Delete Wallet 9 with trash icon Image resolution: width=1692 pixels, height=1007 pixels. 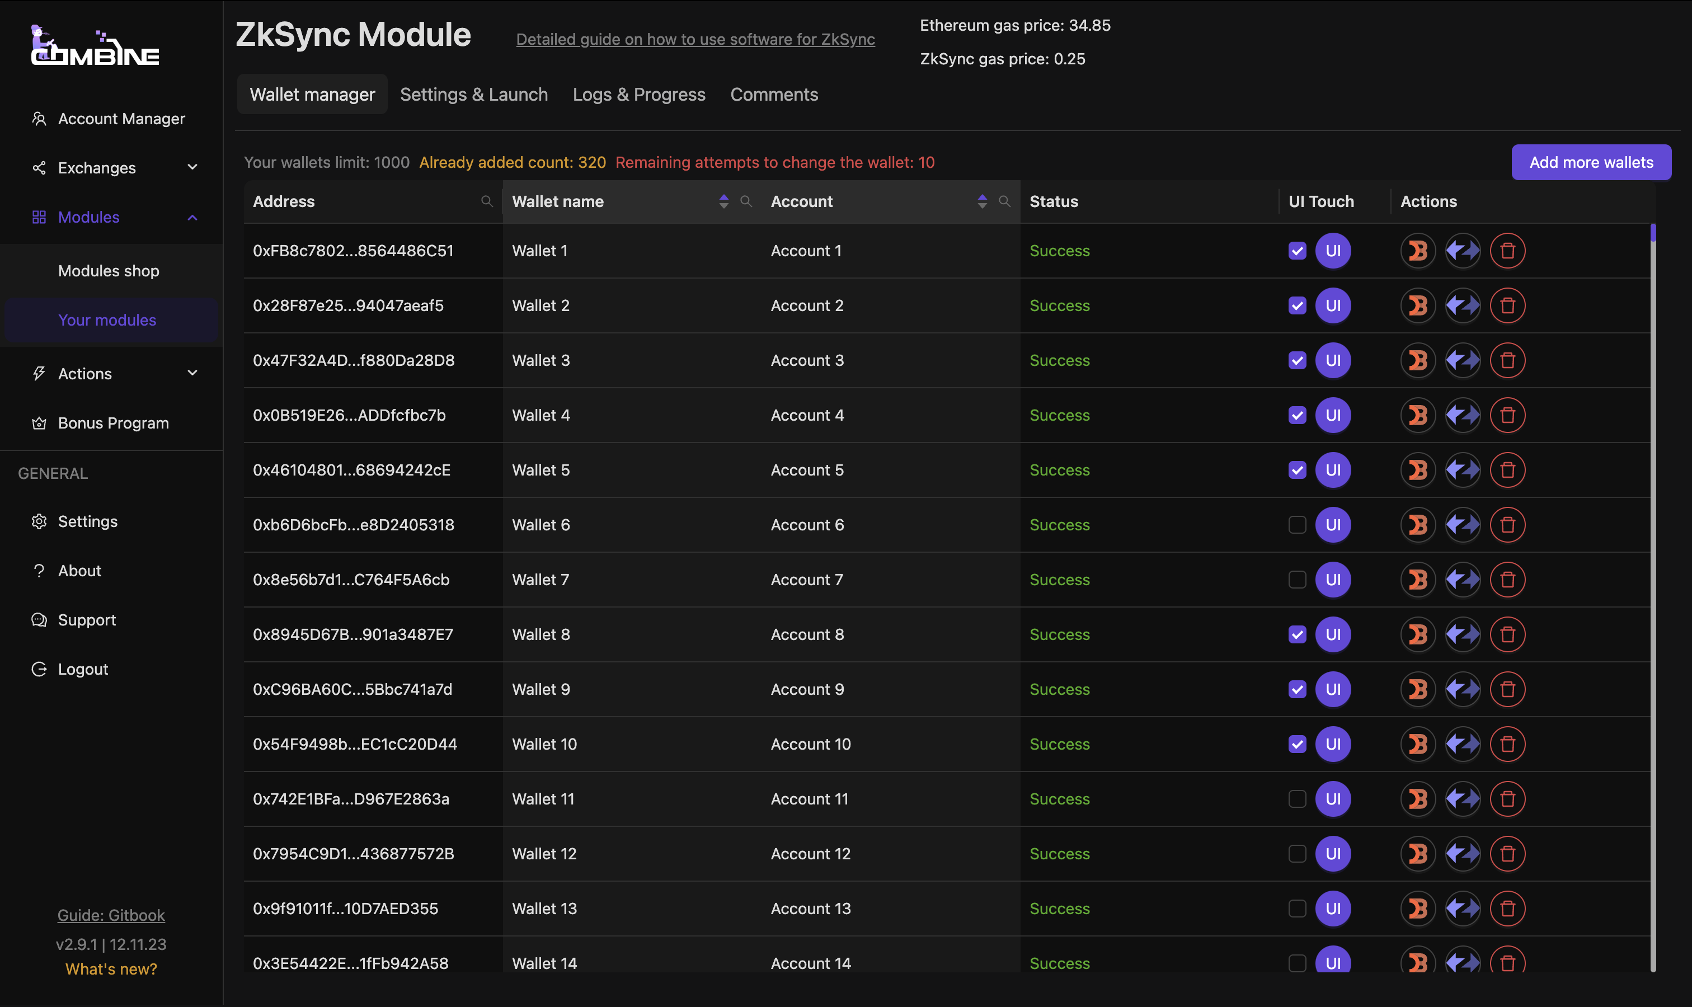tap(1507, 689)
